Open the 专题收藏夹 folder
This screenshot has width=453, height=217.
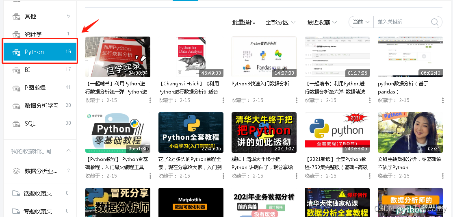click(40, 210)
